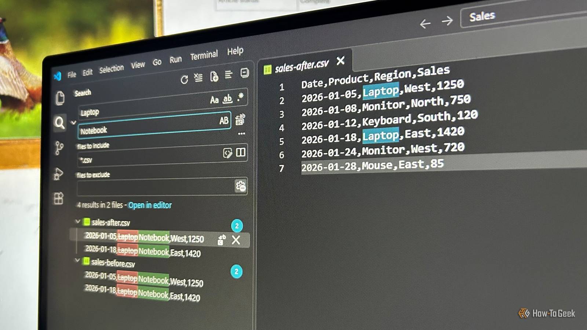Select sales-before.csv East,1420 result row

pyautogui.click(x=142, y=293)
